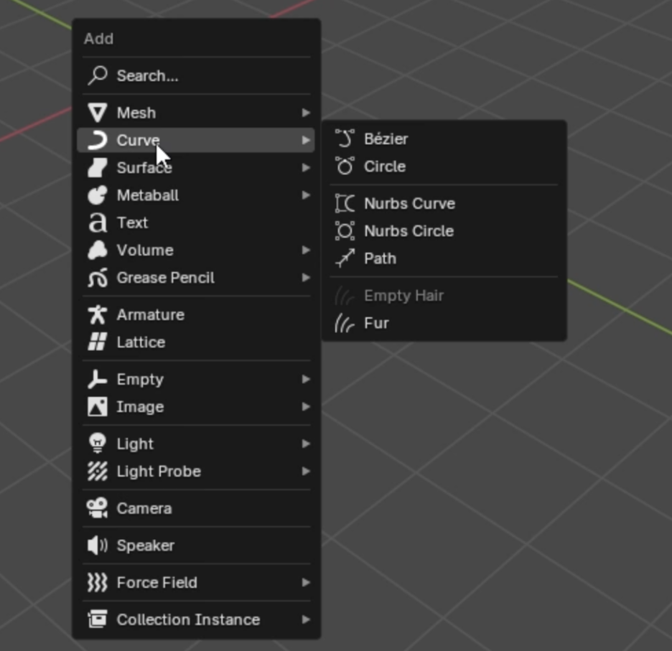Click the Empty Hair strands icon

point(345,296)
